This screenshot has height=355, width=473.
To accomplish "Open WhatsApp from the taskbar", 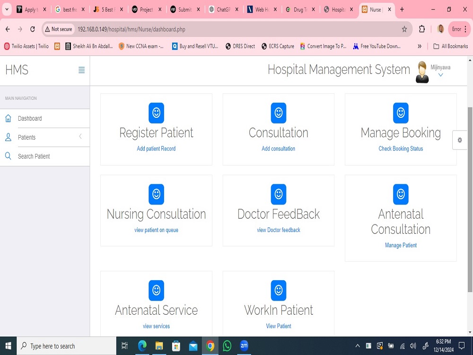I will click(227, 346).
